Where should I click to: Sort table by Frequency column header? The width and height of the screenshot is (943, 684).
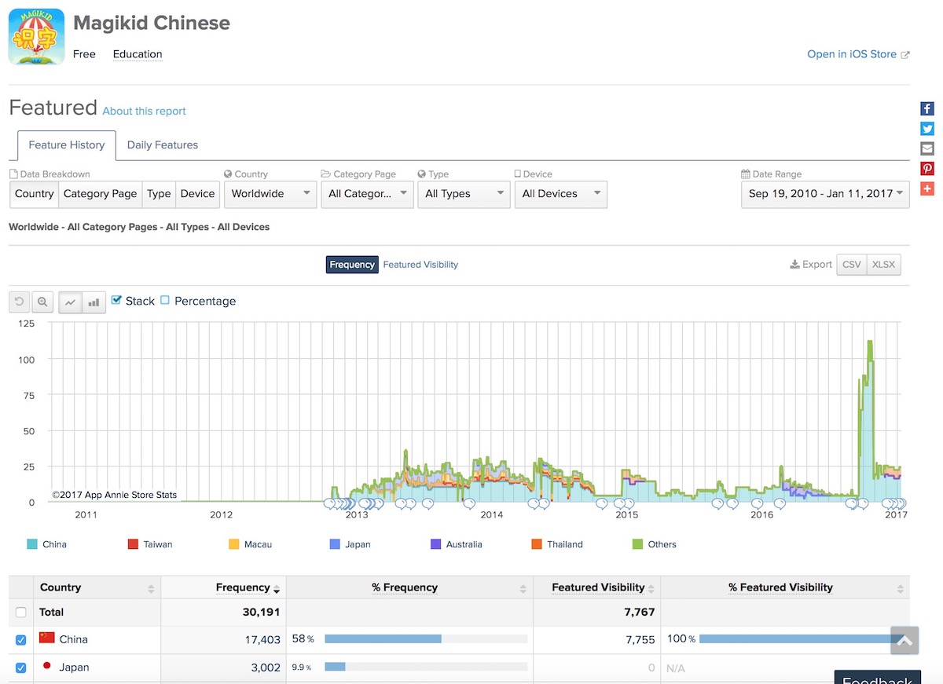point(243,587)
